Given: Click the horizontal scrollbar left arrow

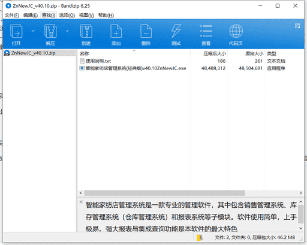Looking at the screenshot, I should (x=81, y=193).
